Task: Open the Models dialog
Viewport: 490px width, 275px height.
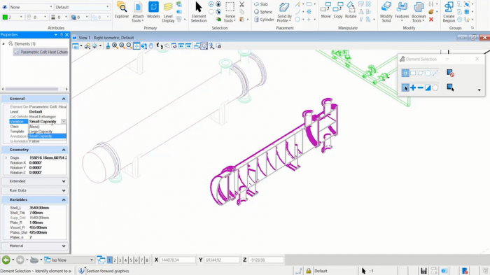Action: coord(153,10)
